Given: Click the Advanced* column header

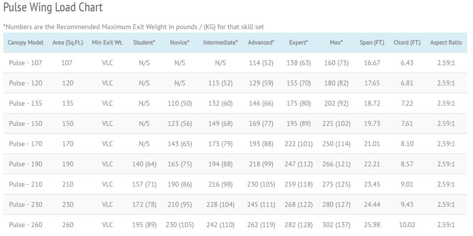Looking at the screenshot, I should point(261,42).
